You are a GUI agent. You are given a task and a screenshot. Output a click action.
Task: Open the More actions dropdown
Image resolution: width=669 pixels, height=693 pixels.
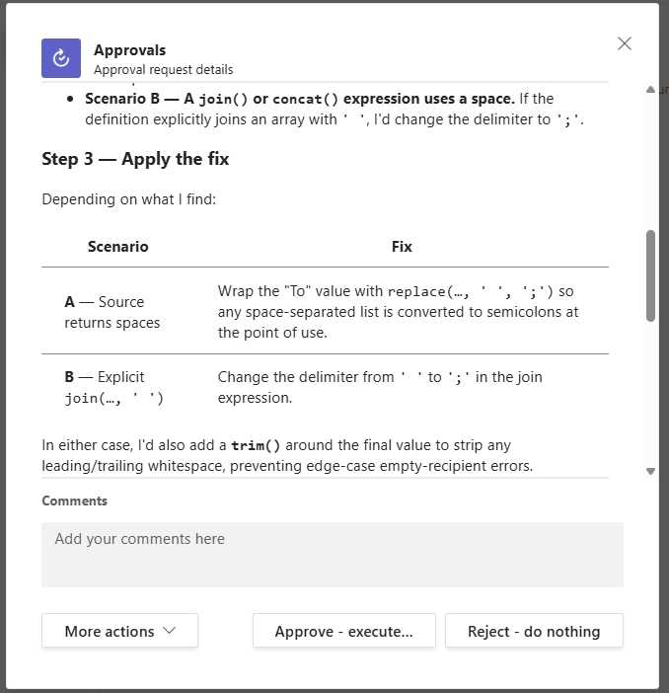(119, 631)
